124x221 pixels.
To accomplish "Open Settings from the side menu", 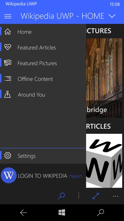I will (x=43, y=156).
